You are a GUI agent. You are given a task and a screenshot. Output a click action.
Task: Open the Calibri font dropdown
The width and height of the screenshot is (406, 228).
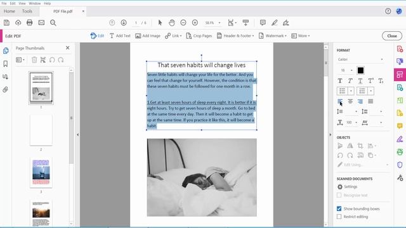[x=360, y=60]
